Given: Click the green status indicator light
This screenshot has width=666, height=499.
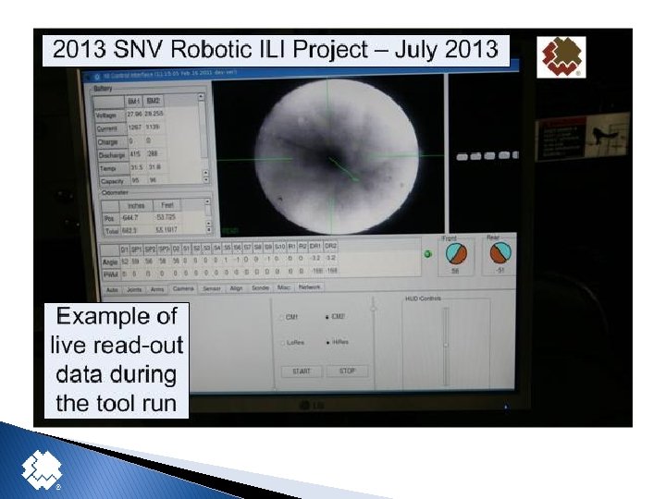Looking at the screenshot, I should [427, 254].
